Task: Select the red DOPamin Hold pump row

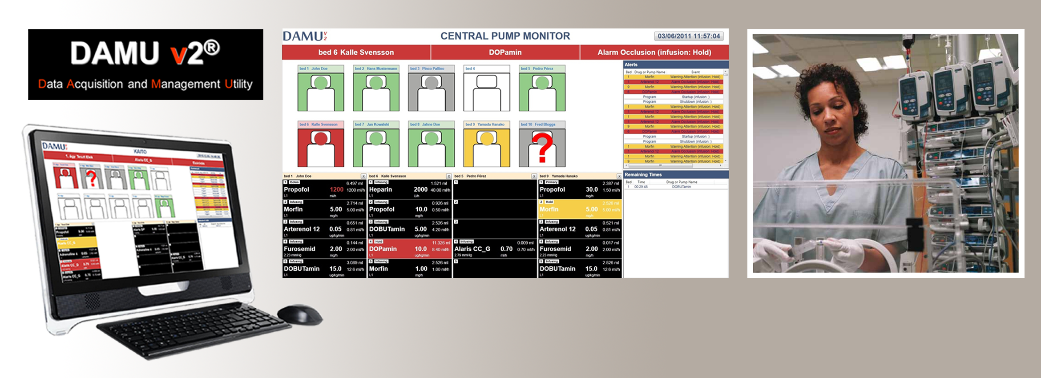Action: 409,249
